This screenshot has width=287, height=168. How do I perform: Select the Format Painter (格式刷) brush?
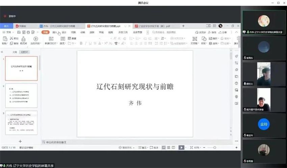(x=23, y=39)
